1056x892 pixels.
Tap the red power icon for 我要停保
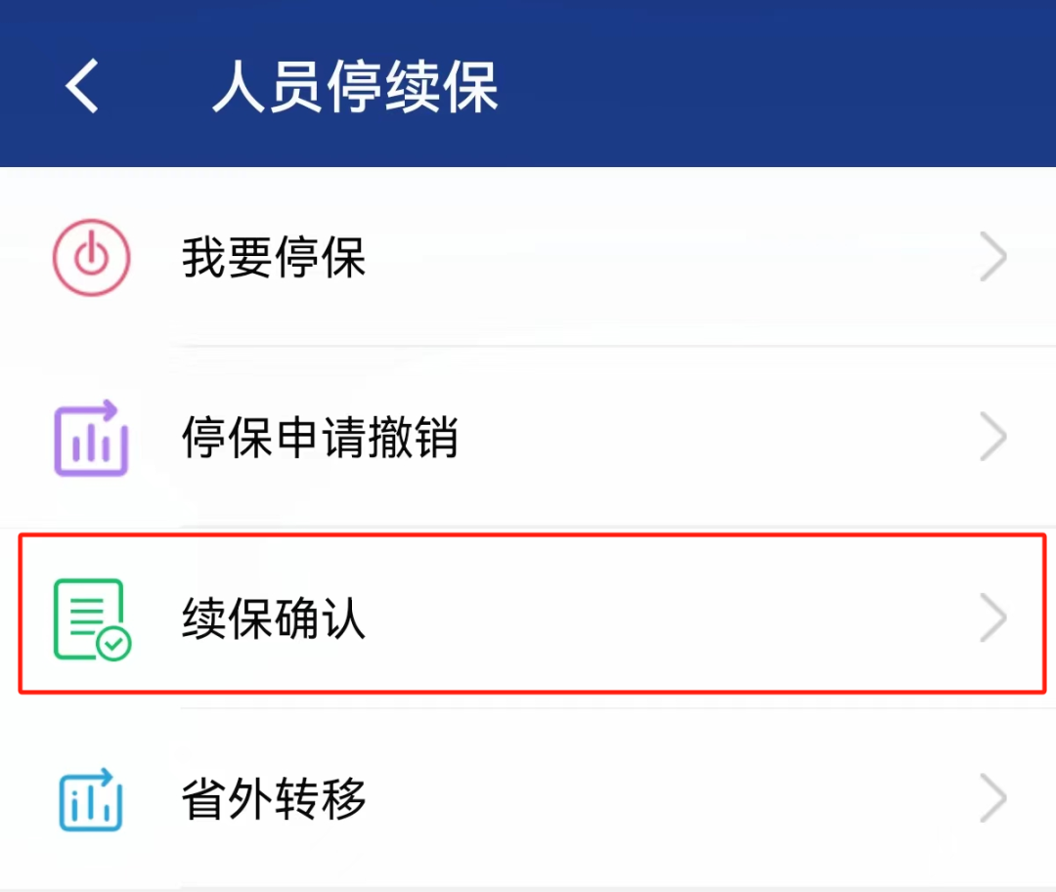point(90,258)
